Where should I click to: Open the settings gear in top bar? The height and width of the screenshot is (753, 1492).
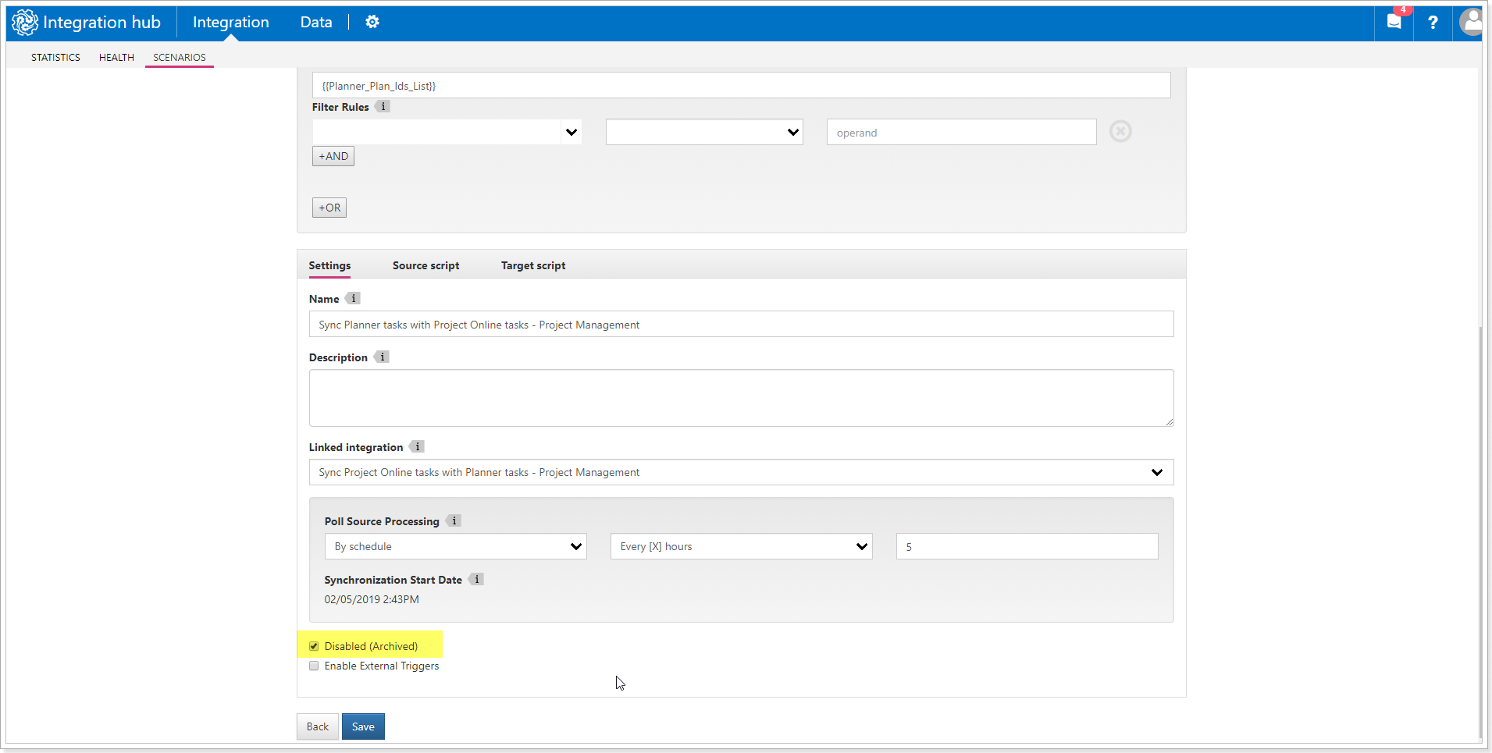pos(372,22)
